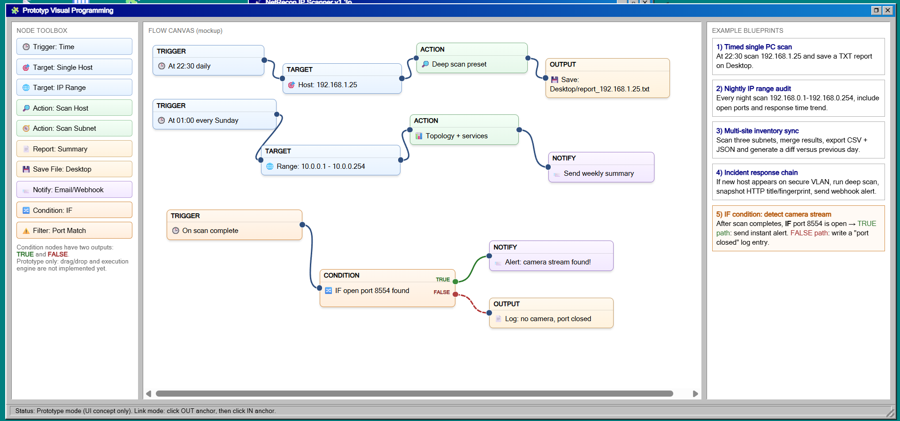The image size is (900, 421).
Task: Click the NetRecon IP Scanner background window title
Action: (308, 2)
